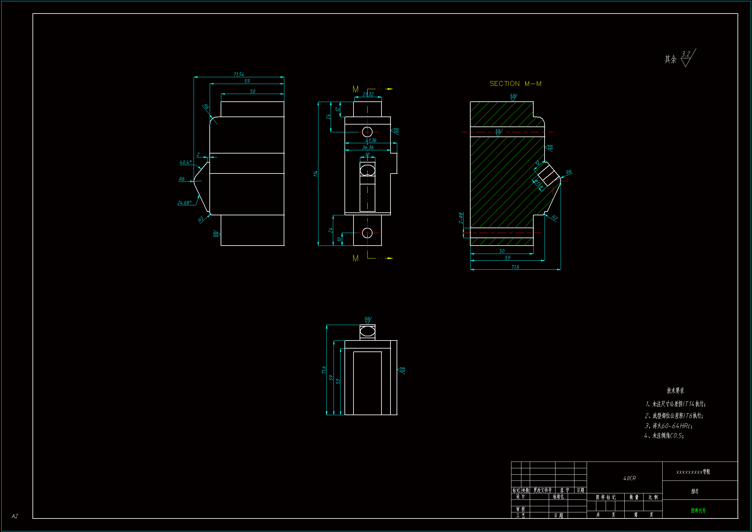Click the 技术要求 heading
Image resolution: width=752 pixels, height=532 pixels.
click(x=675, y=390)
